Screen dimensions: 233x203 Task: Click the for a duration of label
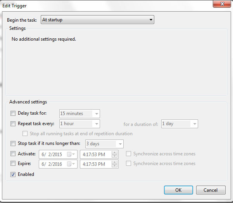click(141, 124)
